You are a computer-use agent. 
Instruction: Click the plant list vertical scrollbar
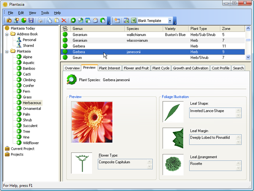coord(248,46)
